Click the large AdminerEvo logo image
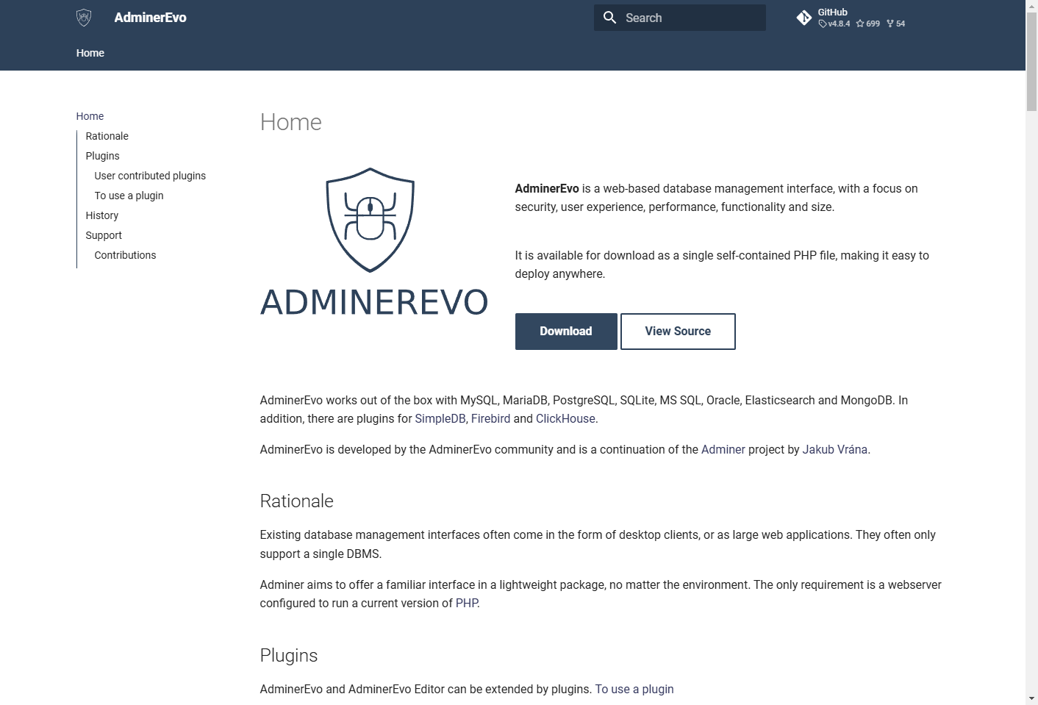 373,243
